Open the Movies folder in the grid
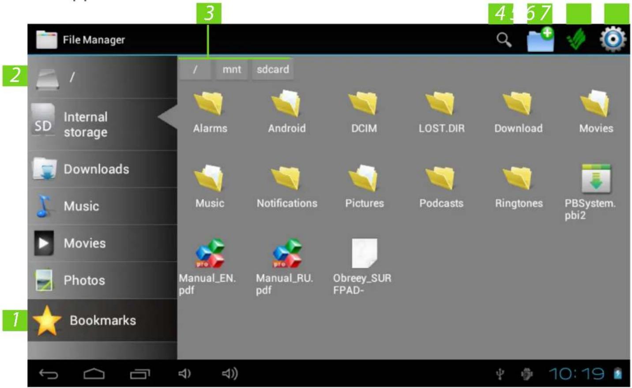The image size is (632, 388). click(596, 112)
